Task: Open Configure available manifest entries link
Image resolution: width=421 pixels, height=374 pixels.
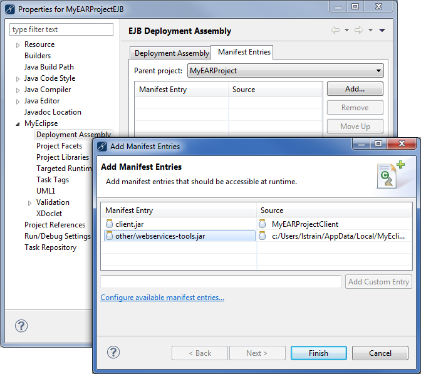Action: pos(162,298)
